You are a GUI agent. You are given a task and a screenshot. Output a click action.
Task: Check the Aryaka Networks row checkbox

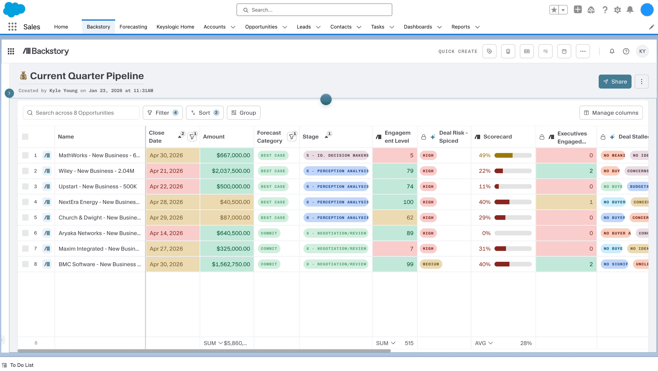pyautogui.click(x=25, y=233)
